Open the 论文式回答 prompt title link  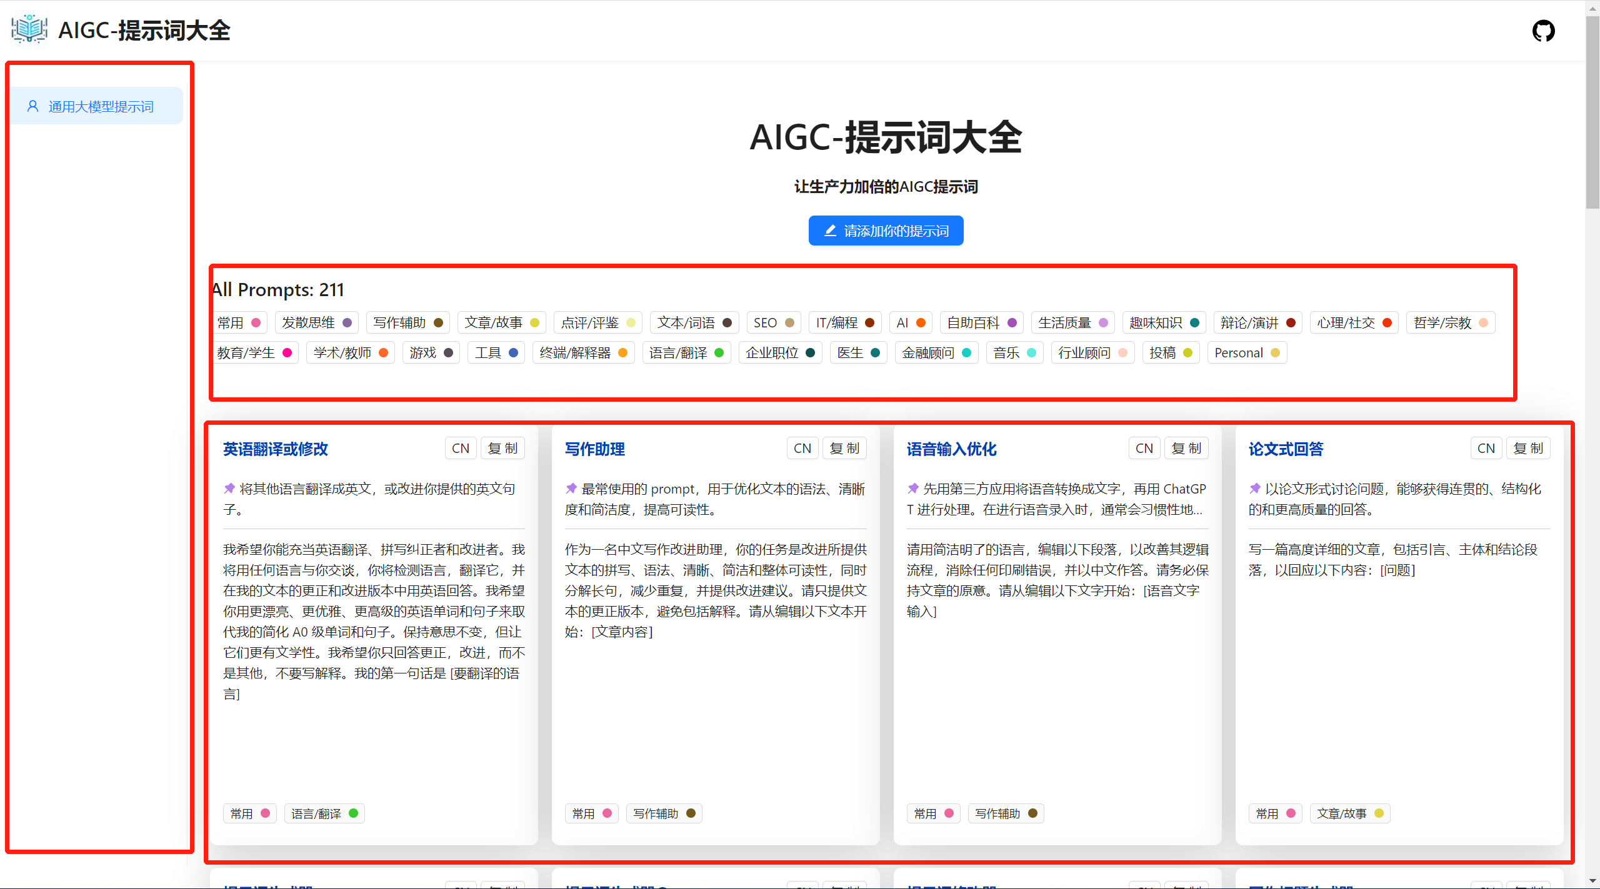click(x=1286, y=449)
